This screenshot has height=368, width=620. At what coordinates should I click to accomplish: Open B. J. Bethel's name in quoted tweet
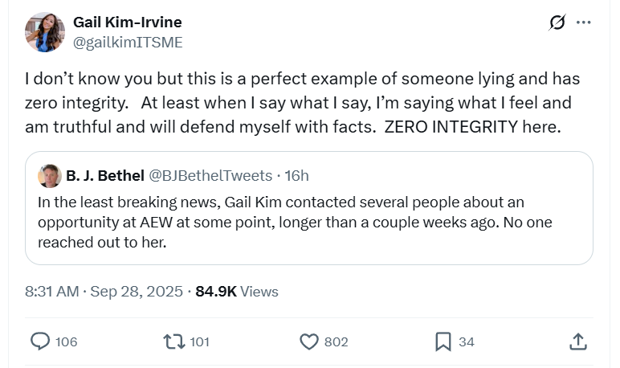click(x=104, y=175)
